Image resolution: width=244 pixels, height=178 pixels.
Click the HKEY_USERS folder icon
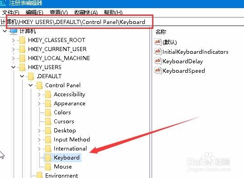(23, 67)
